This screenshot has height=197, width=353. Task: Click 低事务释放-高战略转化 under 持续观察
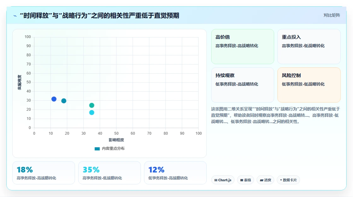point(237,84)
